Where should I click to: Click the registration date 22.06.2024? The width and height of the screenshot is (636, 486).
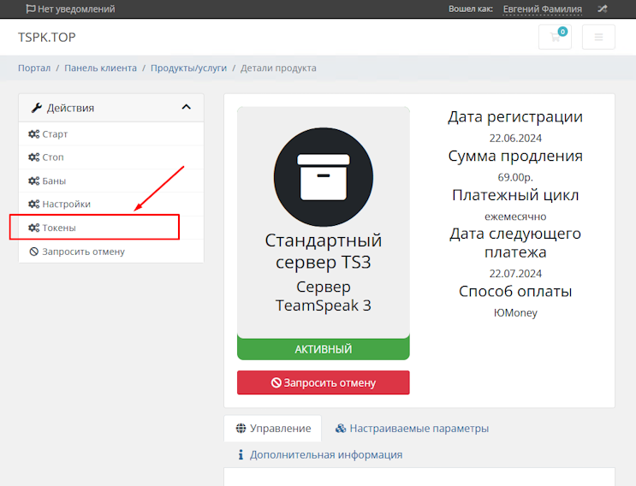click(515, 139)
